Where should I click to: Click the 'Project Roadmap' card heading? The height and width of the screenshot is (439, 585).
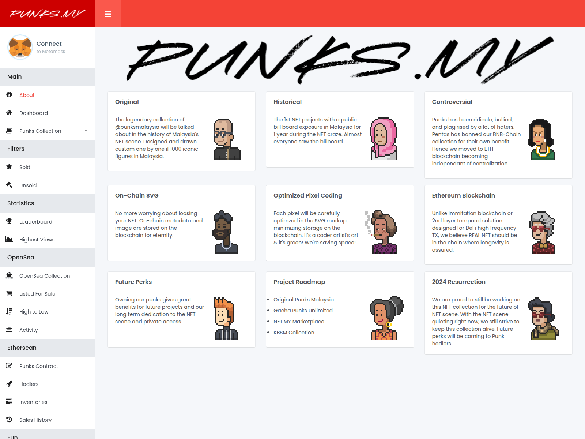point(299,282)
